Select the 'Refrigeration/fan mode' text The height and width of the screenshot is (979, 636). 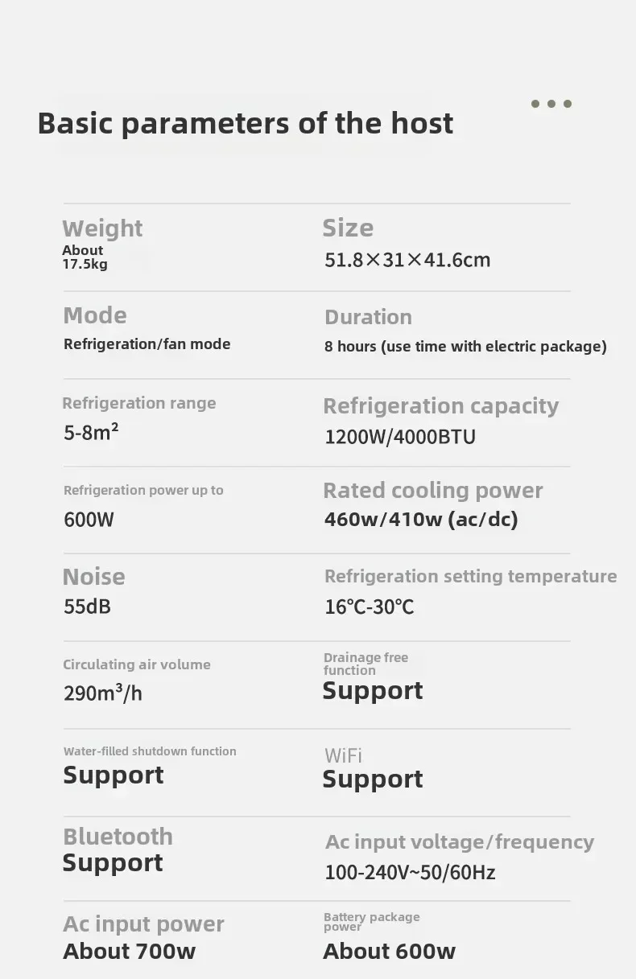pyautogui.click(x=147, y=344)
